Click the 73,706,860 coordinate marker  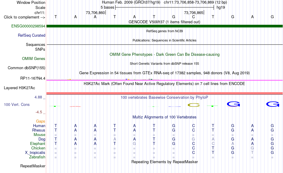coord(96,13)
